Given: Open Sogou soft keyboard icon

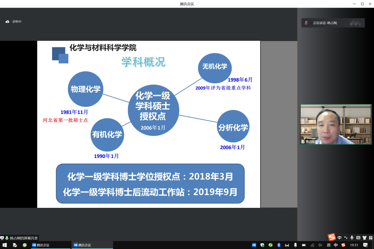Looking at the screenshot, I should coord(358,238).
